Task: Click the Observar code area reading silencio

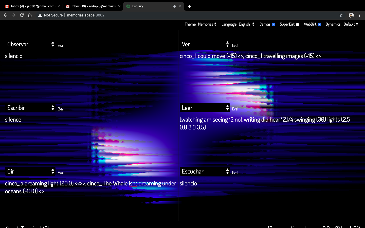Action: [x=14, y=56]
